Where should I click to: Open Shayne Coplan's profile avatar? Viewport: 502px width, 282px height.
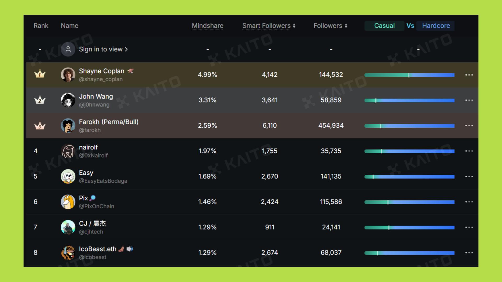click(x=68, y=75)
